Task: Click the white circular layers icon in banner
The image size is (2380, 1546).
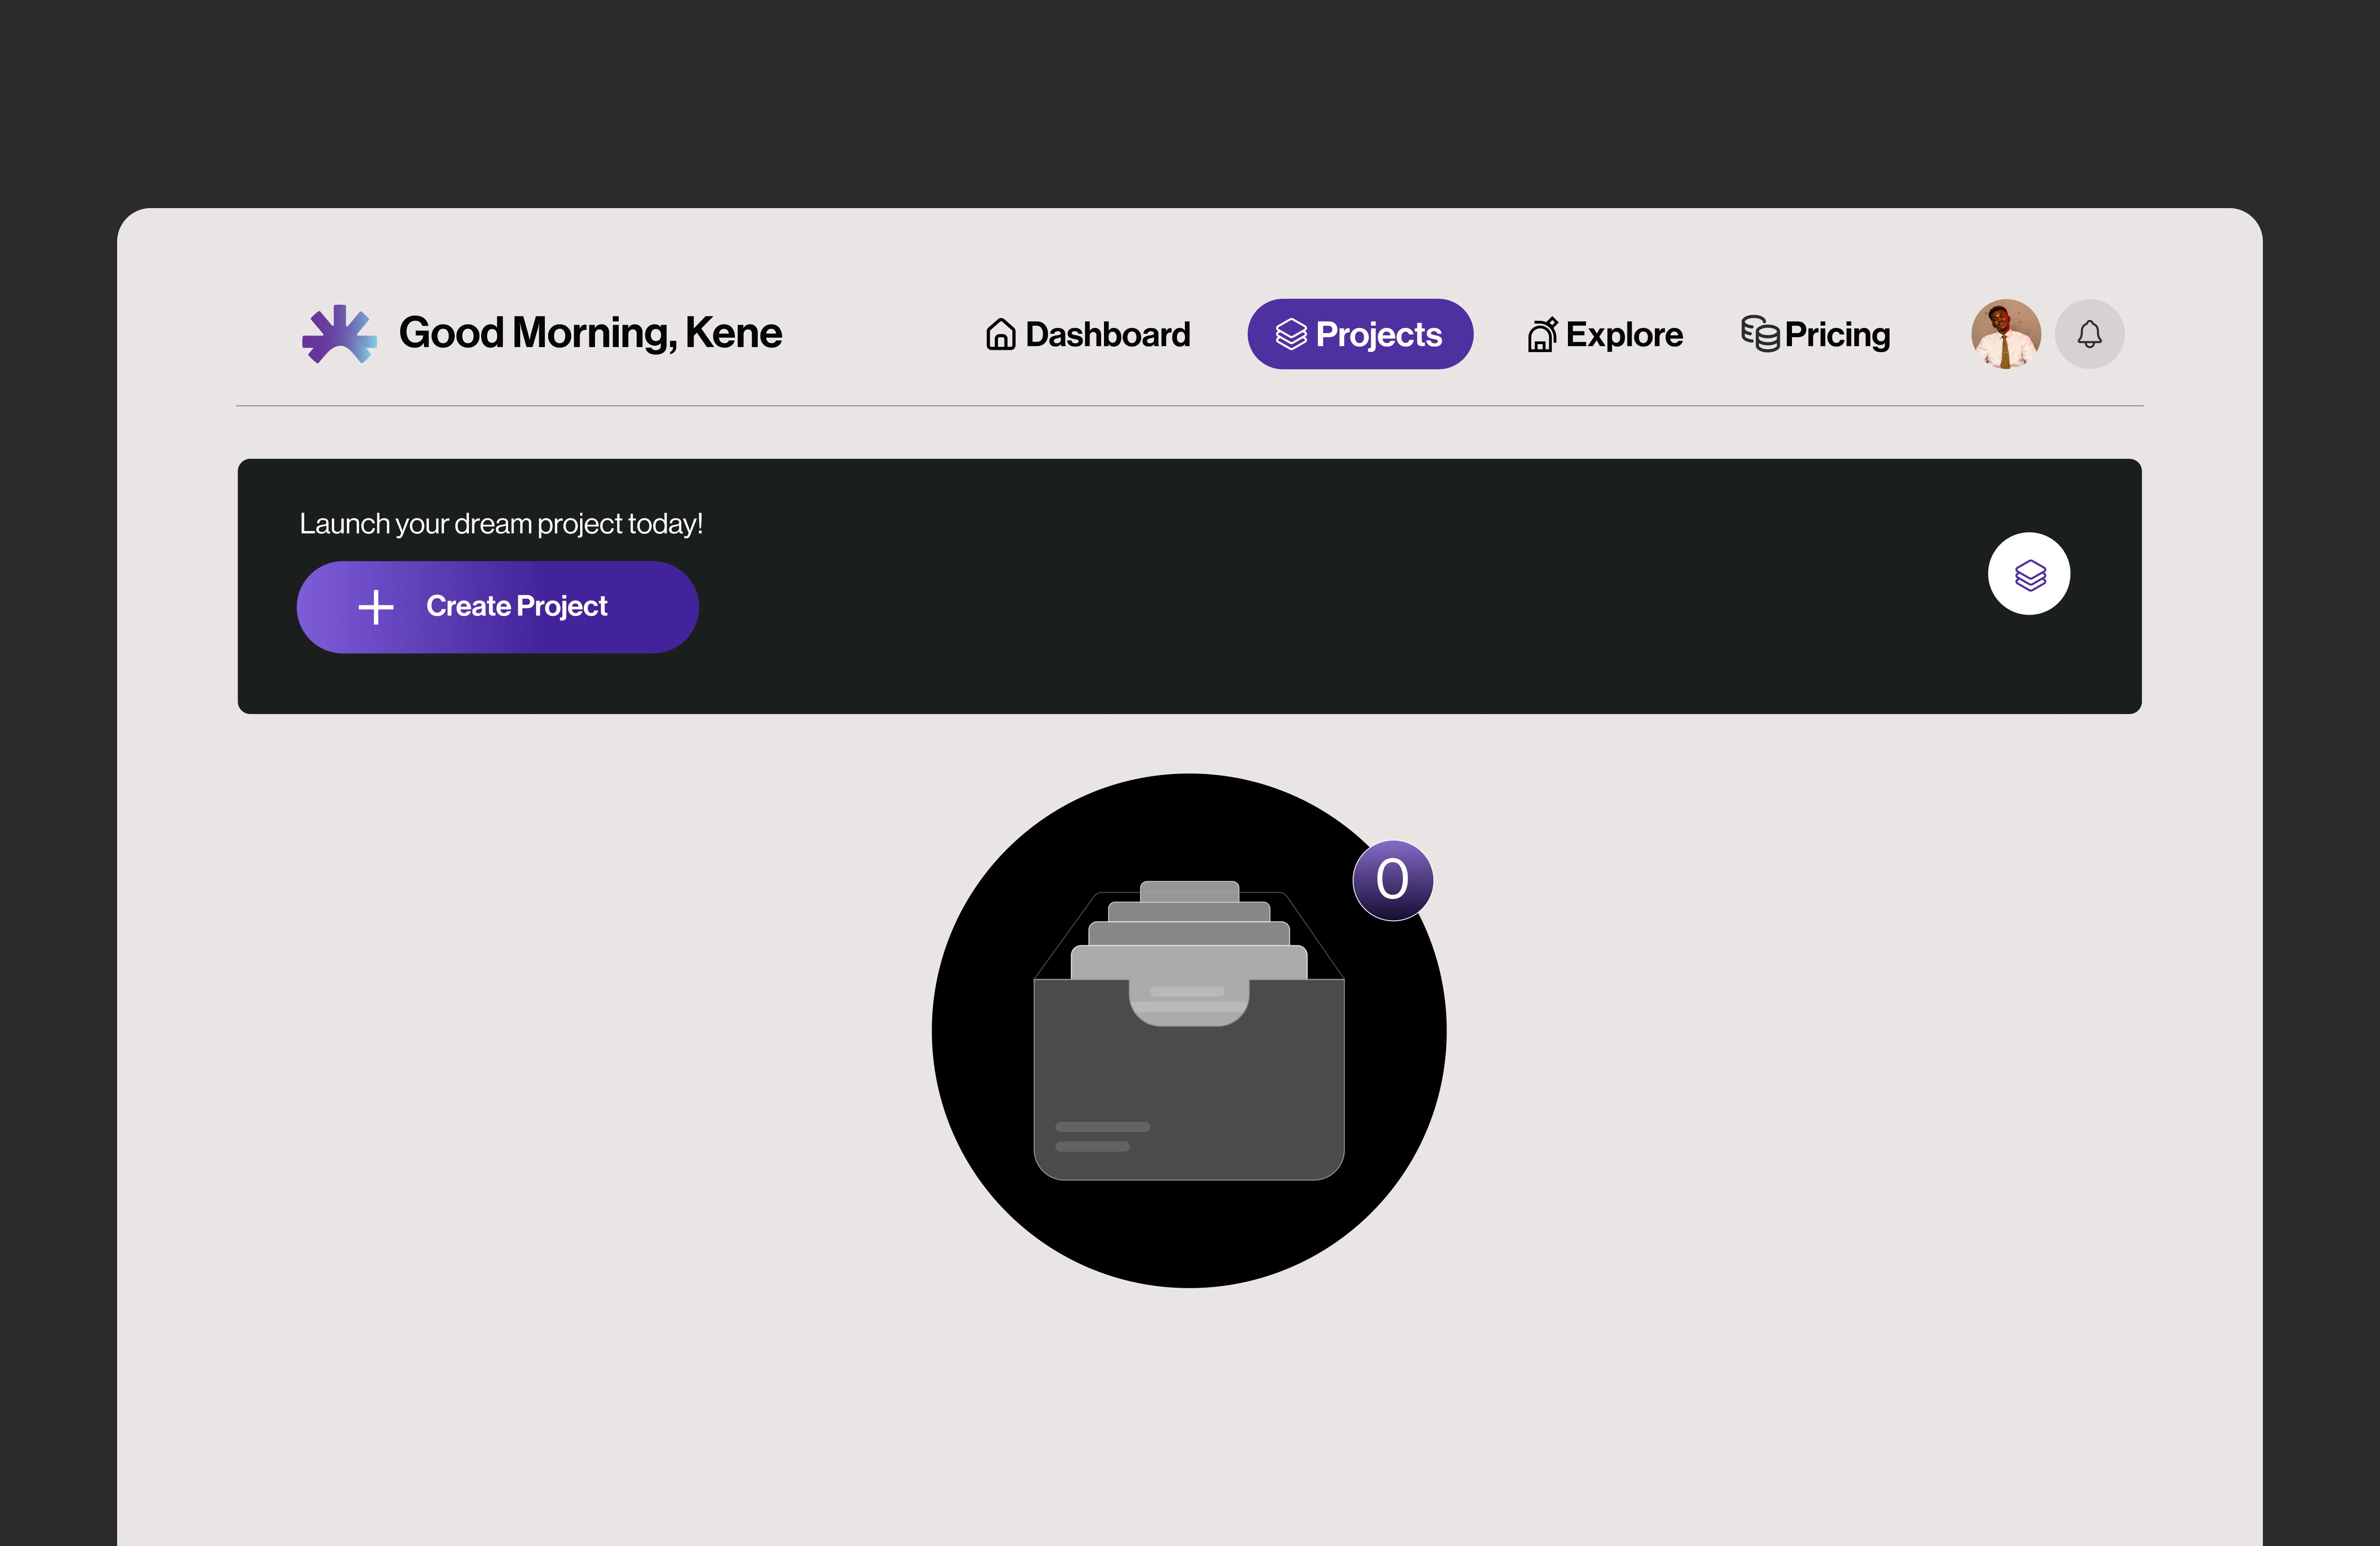Action: pos(2029,575)
